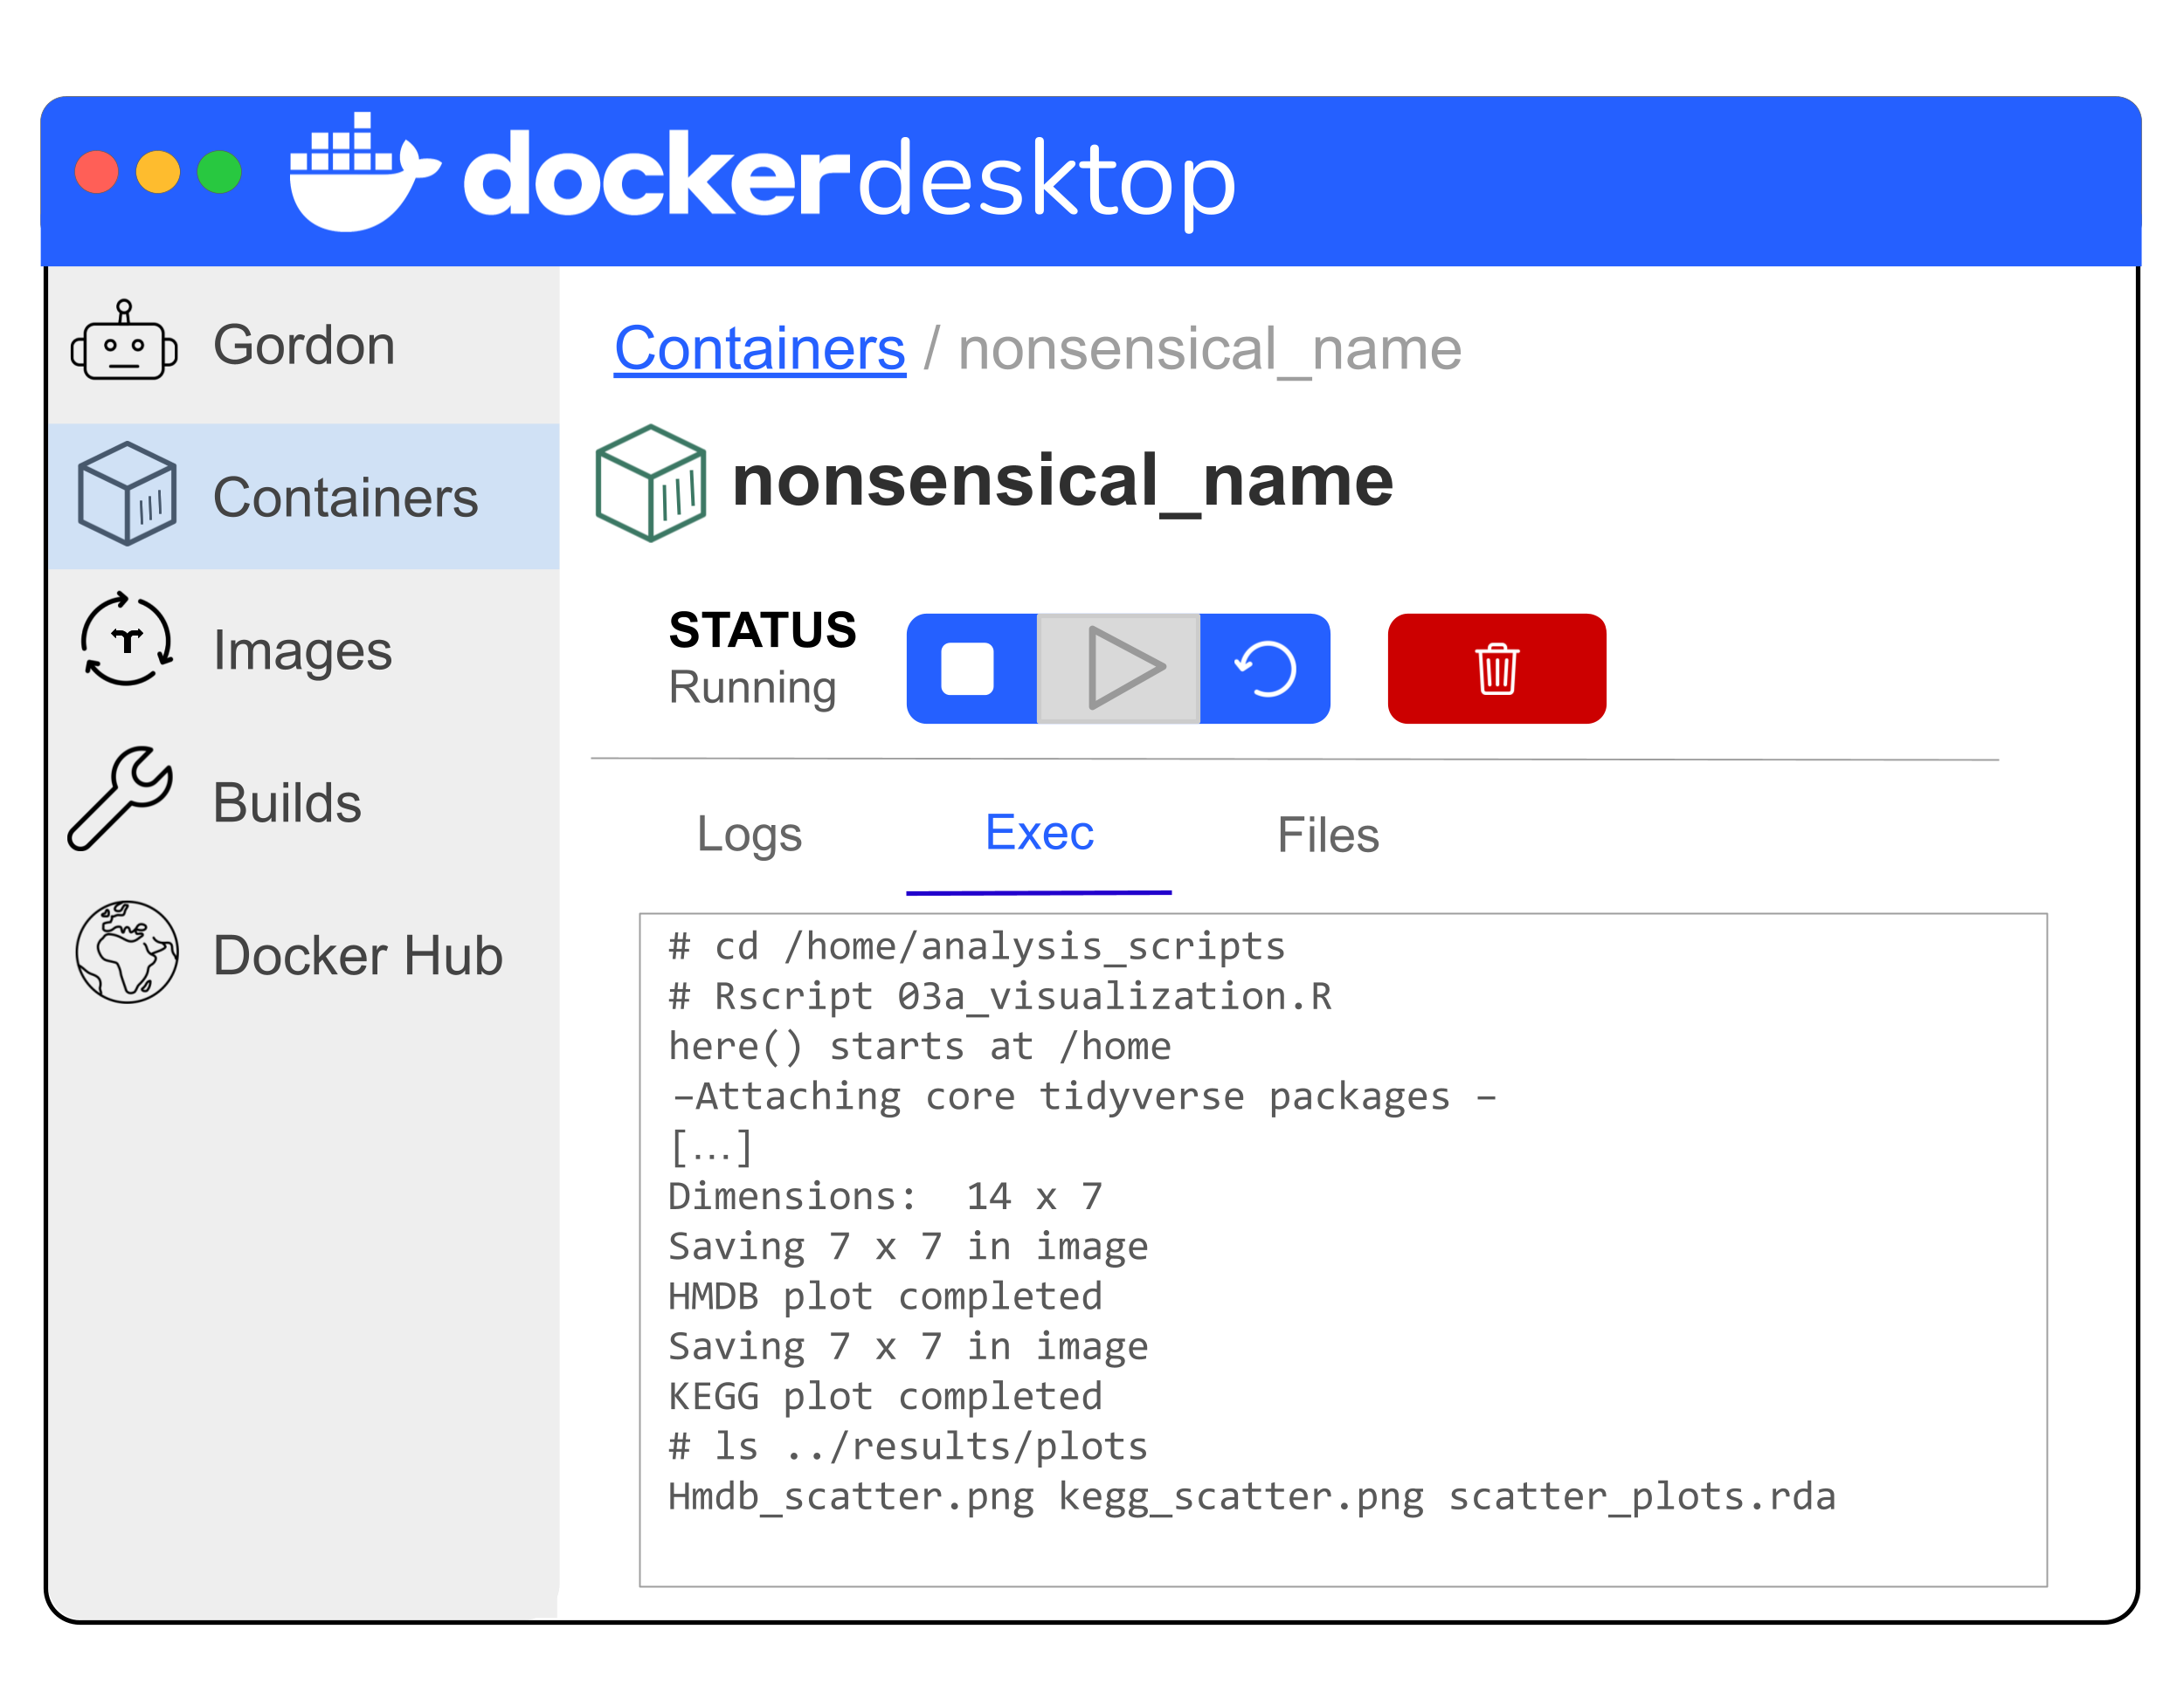Select the Exec tab
This screenshot has width=2184, height=1705.
point(1039,833)
